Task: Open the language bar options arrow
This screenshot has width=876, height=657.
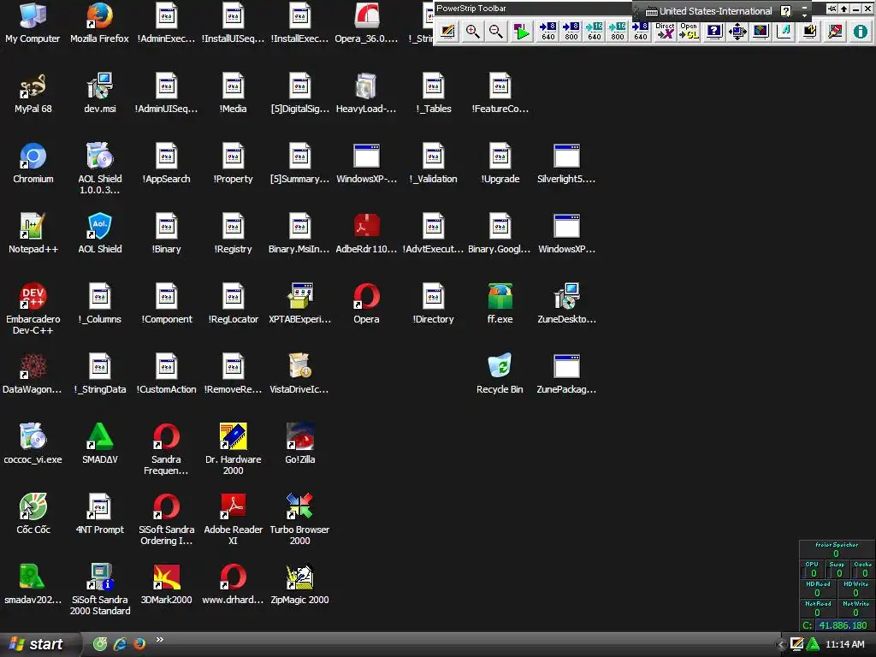Action: (x=804, y=15)
